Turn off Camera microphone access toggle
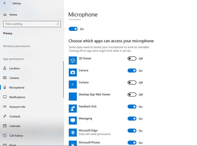197x146 pixels. (132, 71)
